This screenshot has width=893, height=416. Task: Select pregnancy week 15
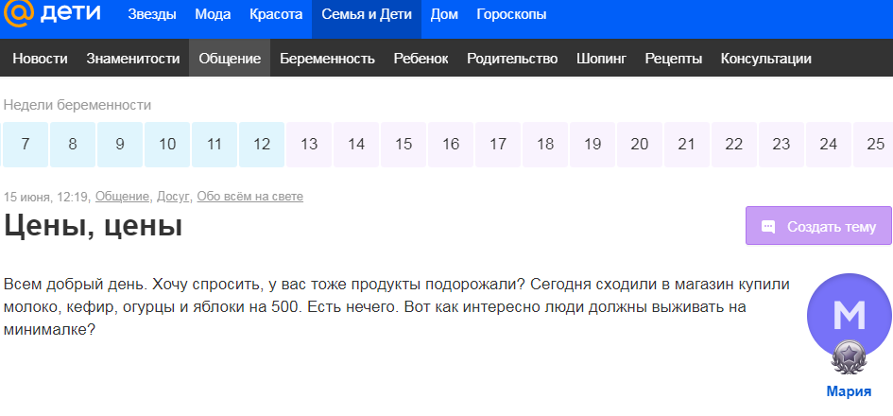404,144
